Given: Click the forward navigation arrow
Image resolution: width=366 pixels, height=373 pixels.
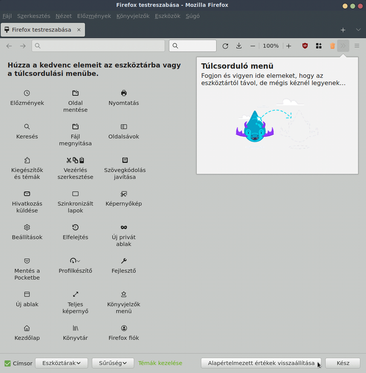Looking at the screenshot, I should point(23,46).
